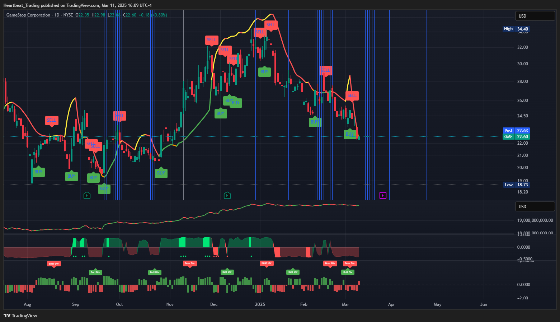Click the Nov label on time axis

click(x=170, y=304)
